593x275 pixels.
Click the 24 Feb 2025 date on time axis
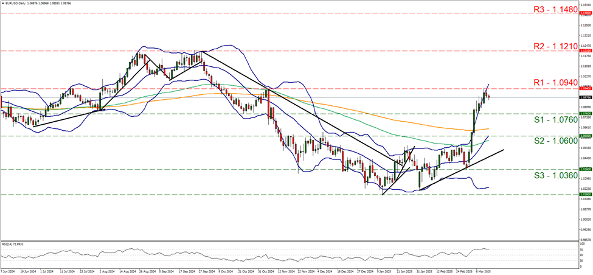pyautogui.click(x=463, y=271)
